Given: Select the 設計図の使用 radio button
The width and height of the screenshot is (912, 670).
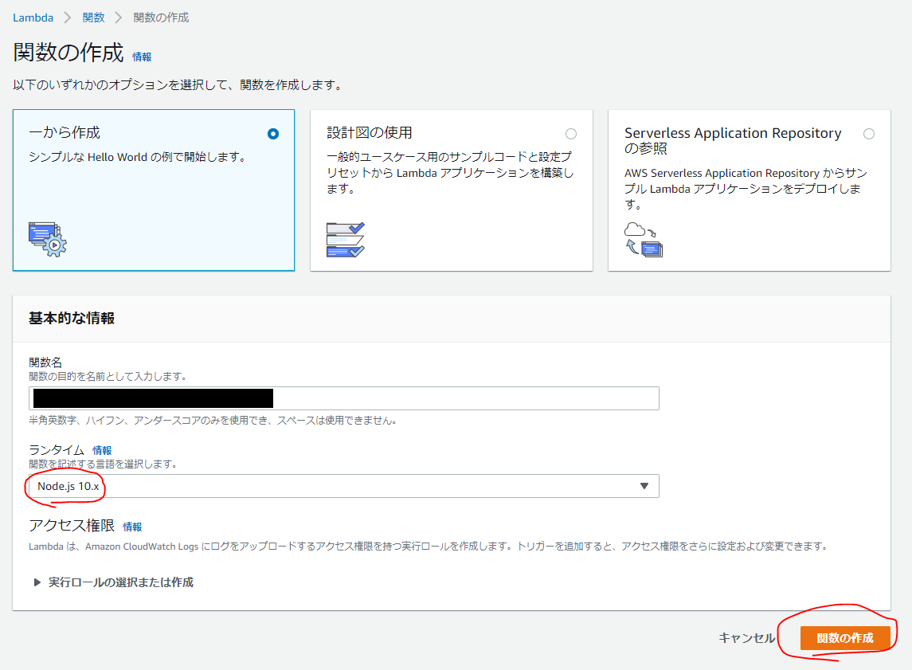Looking at the screenshot, I should [x=571, y=134].
